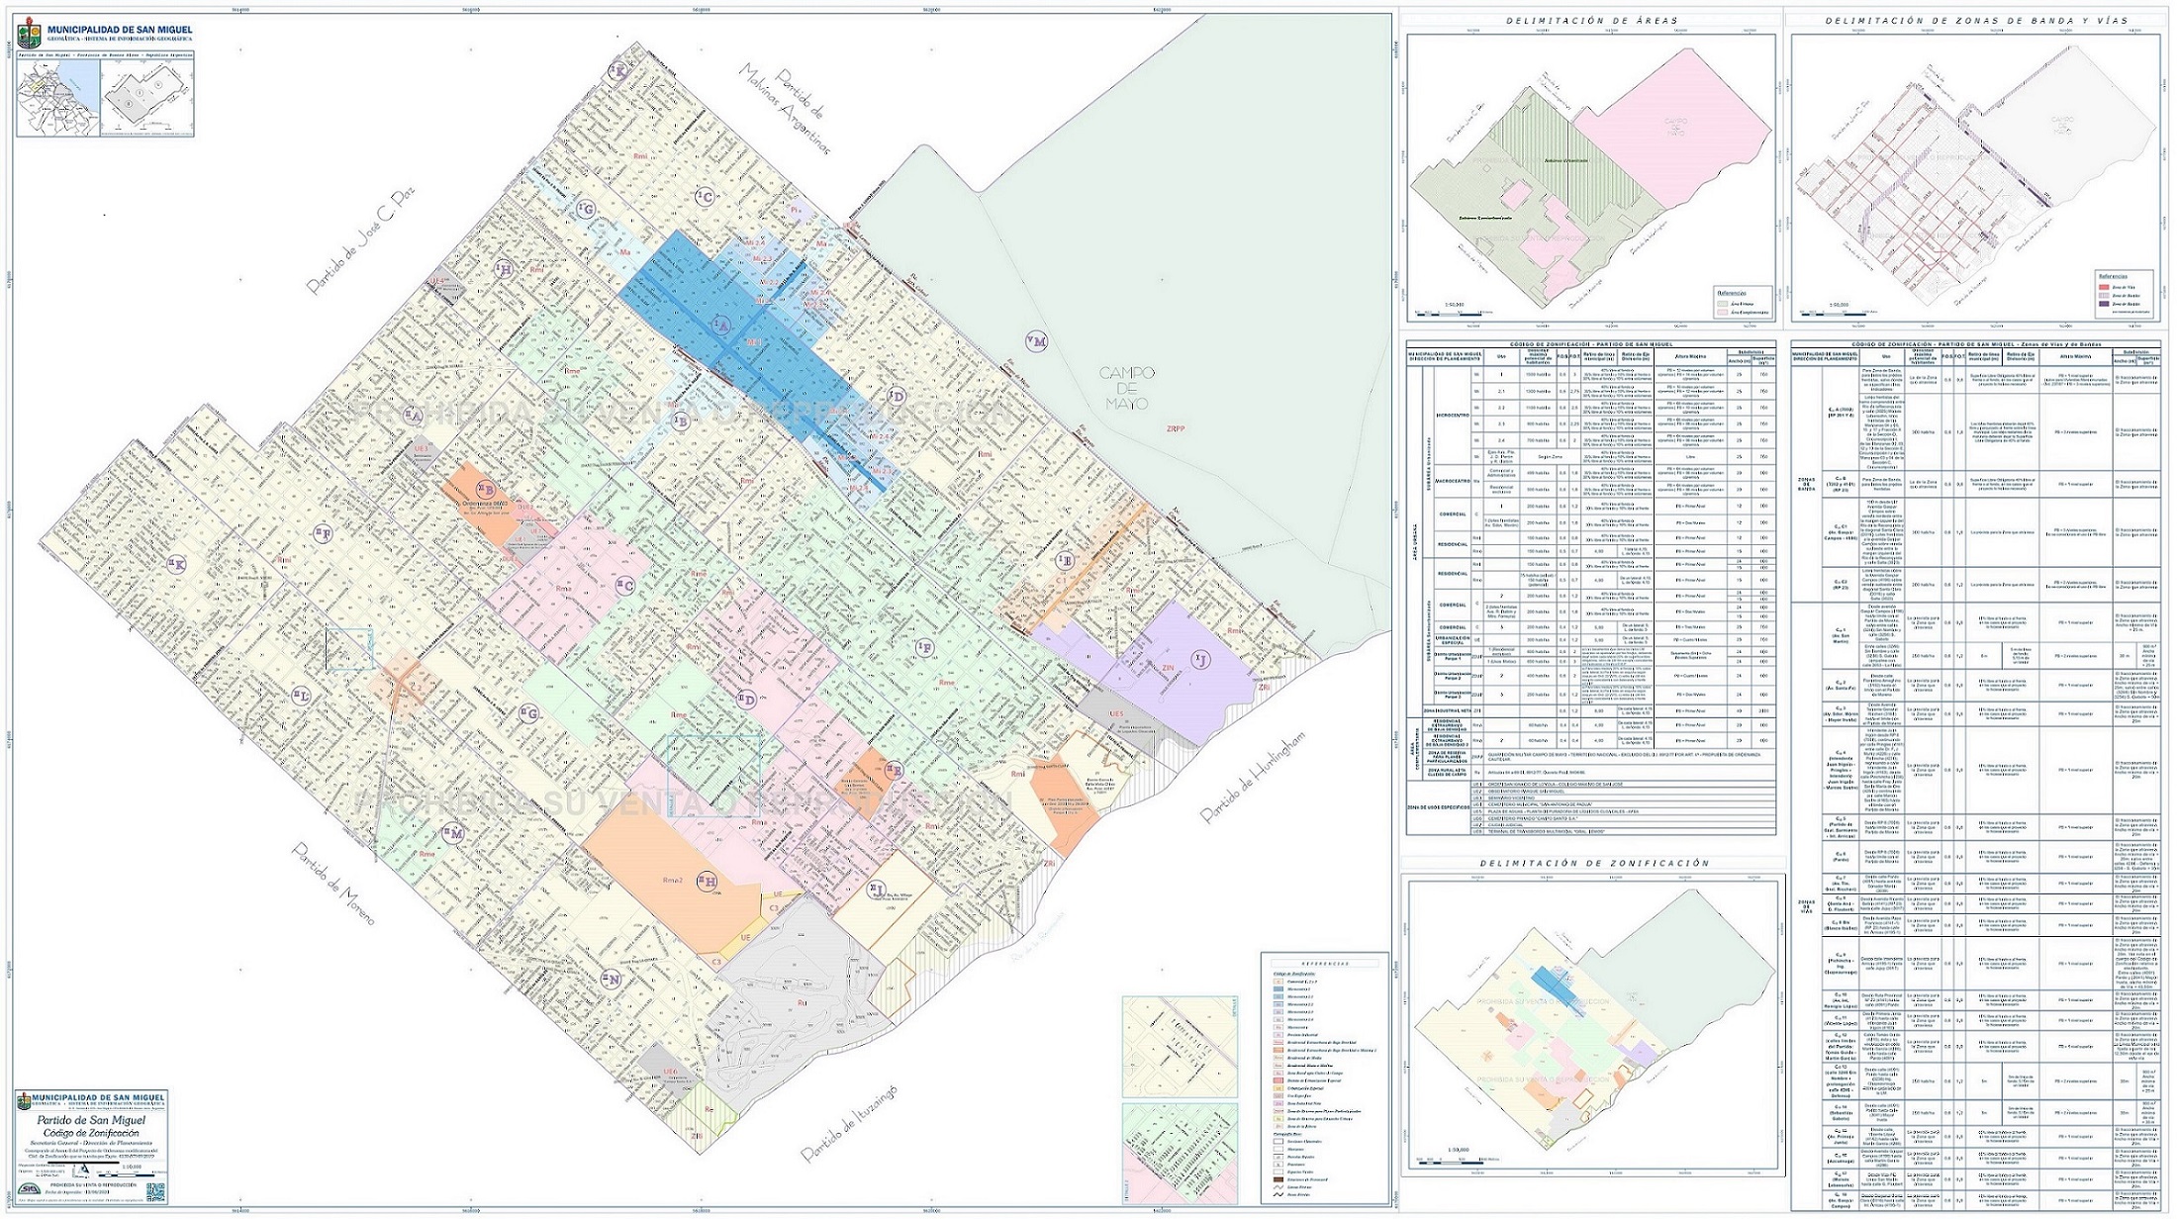This screenshot has width=2177, height=1219.
Task: Select the circled H marker in the large orange Rme2 zone
Action: coord(707,880)
